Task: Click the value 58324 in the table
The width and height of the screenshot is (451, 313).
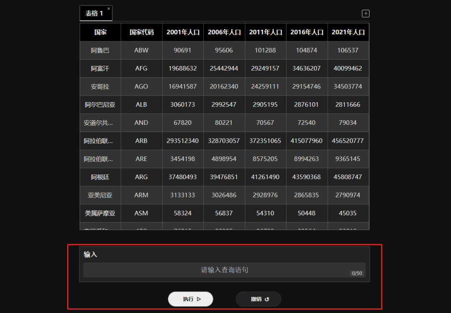Action: pyautogui.click(x=182, y=213)
